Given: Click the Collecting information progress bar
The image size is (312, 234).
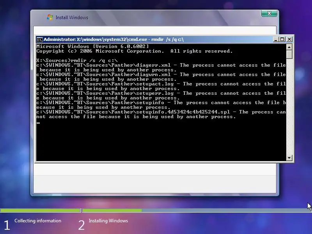Looking at the screenshot, I should pos(40,210).
